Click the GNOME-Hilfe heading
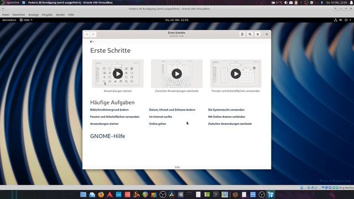354x199 pixels. tap(107, 136)
